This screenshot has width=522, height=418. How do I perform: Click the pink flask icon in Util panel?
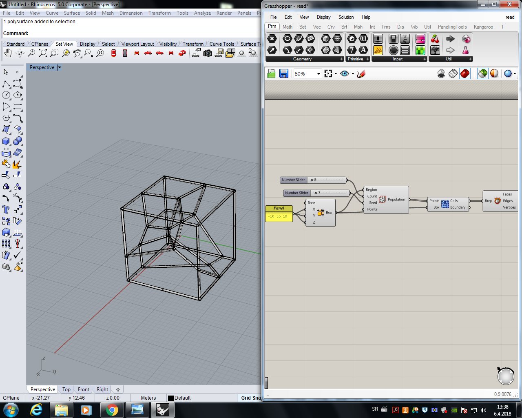coord(465,50)
